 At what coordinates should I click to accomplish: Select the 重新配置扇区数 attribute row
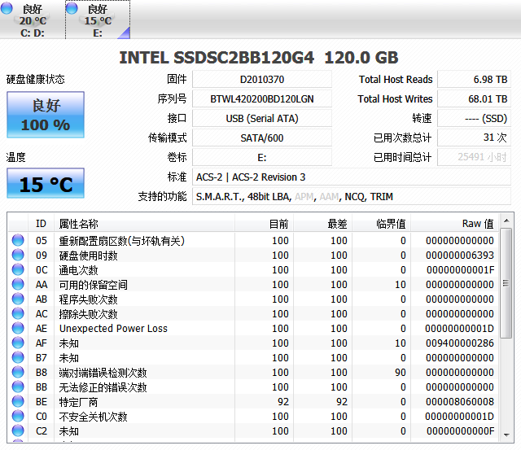pyautogui.click(x=253, y=240)
